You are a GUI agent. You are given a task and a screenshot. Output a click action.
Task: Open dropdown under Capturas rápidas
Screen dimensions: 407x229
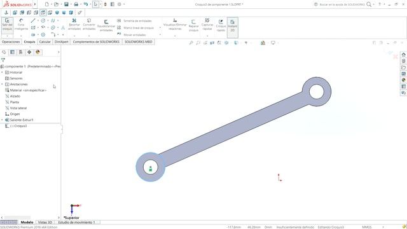click(x=207, y=36)
